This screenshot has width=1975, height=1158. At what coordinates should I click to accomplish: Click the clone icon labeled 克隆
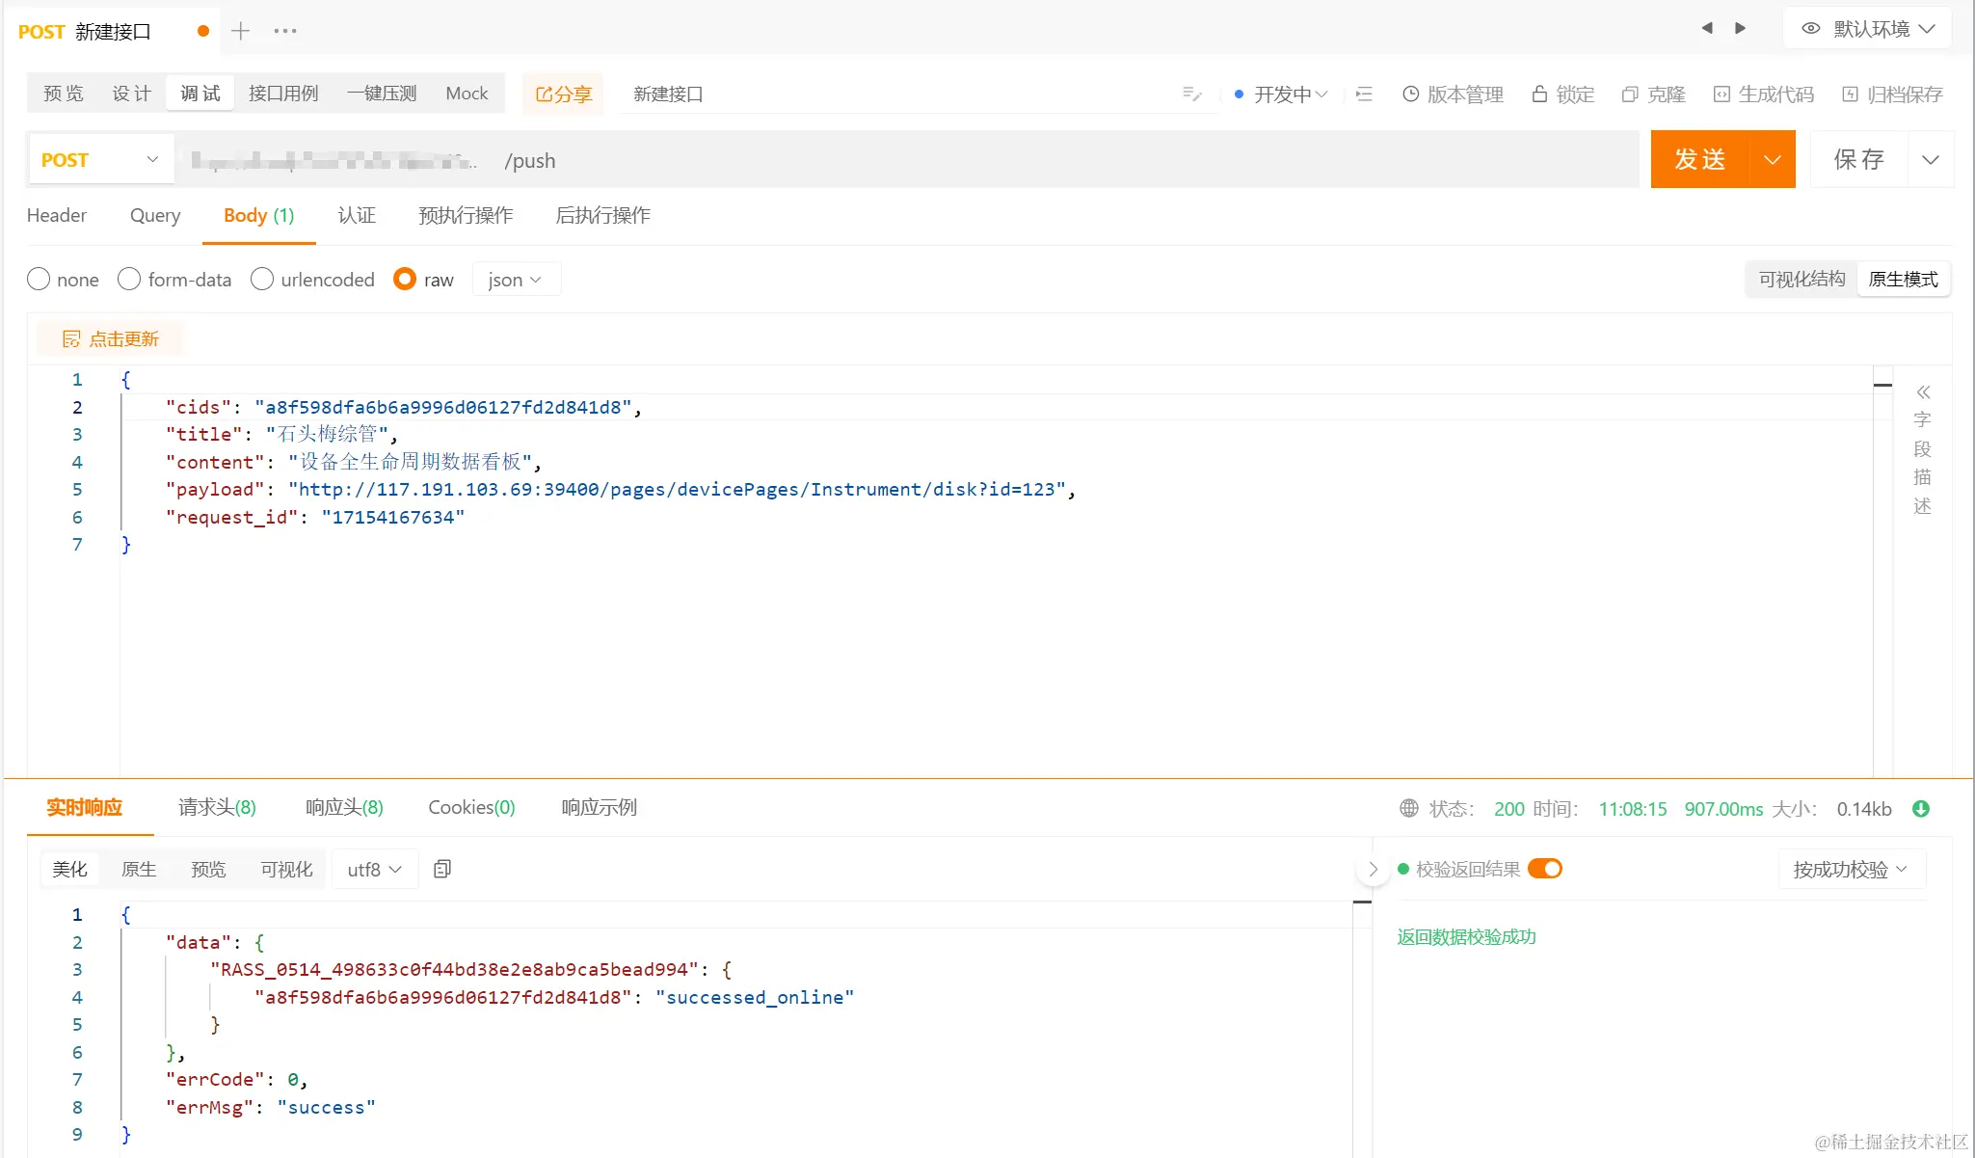point(1630,94)
